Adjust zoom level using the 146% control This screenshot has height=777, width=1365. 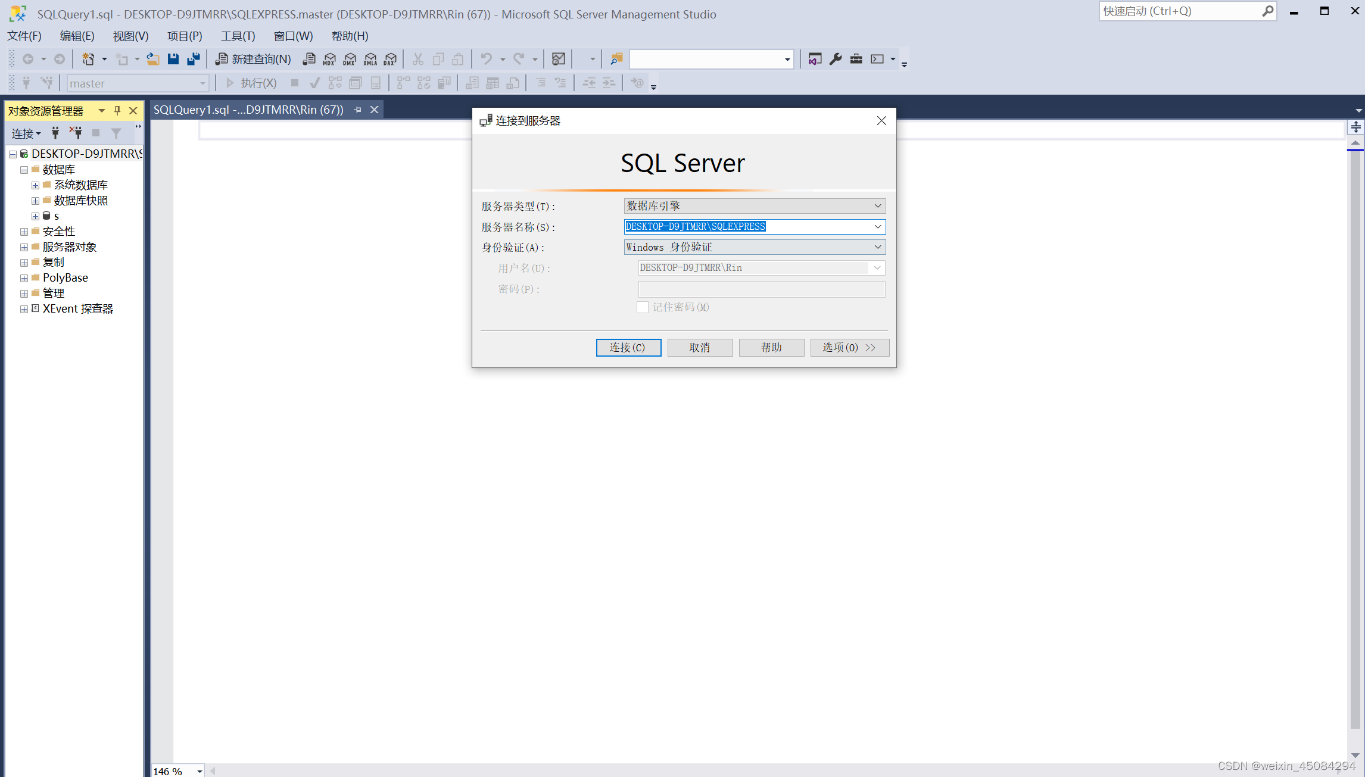176,770
